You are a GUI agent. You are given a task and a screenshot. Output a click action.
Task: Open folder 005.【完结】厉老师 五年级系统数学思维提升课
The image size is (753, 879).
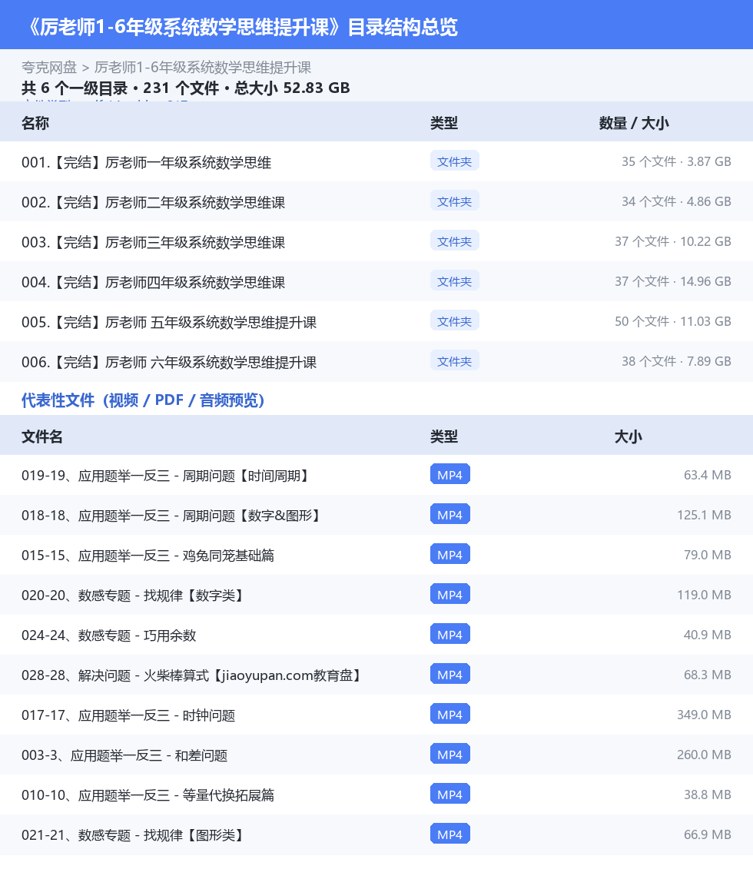tap(169, 323)
